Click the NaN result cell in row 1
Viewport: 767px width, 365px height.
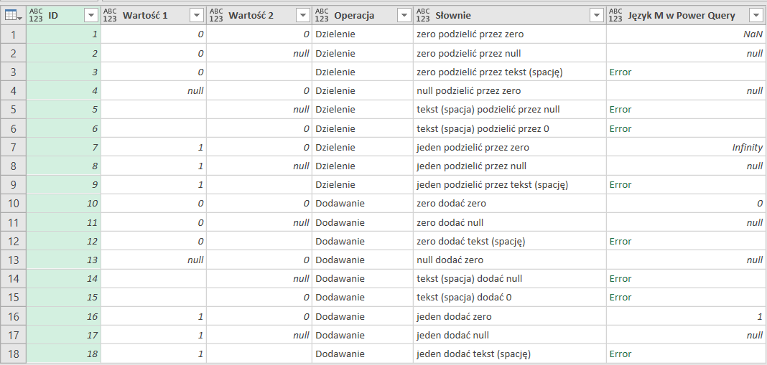pyautogui.click(x=753, y=34)
